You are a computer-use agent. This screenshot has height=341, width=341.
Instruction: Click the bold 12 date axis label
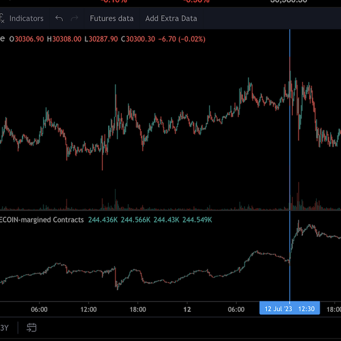[187, 309]
